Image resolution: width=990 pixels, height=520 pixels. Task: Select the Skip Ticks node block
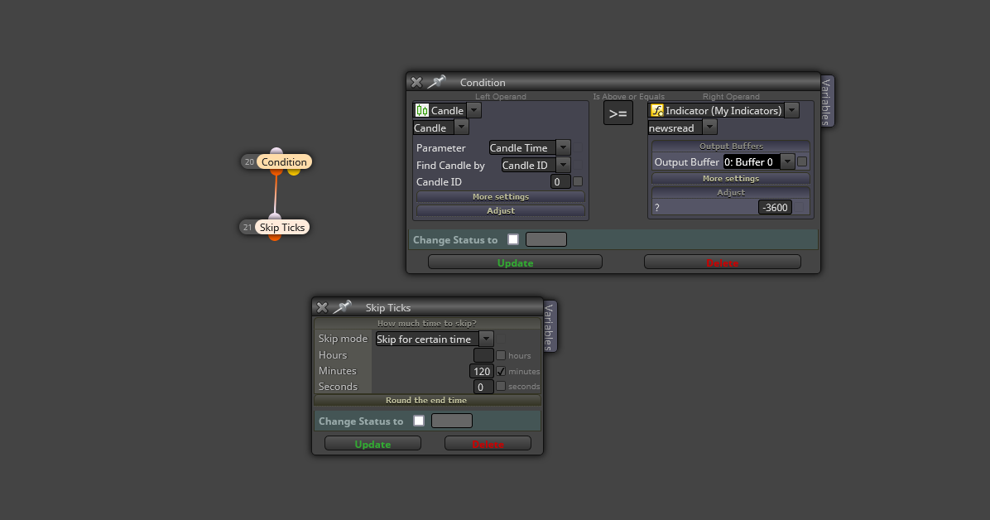coord(282,228)
